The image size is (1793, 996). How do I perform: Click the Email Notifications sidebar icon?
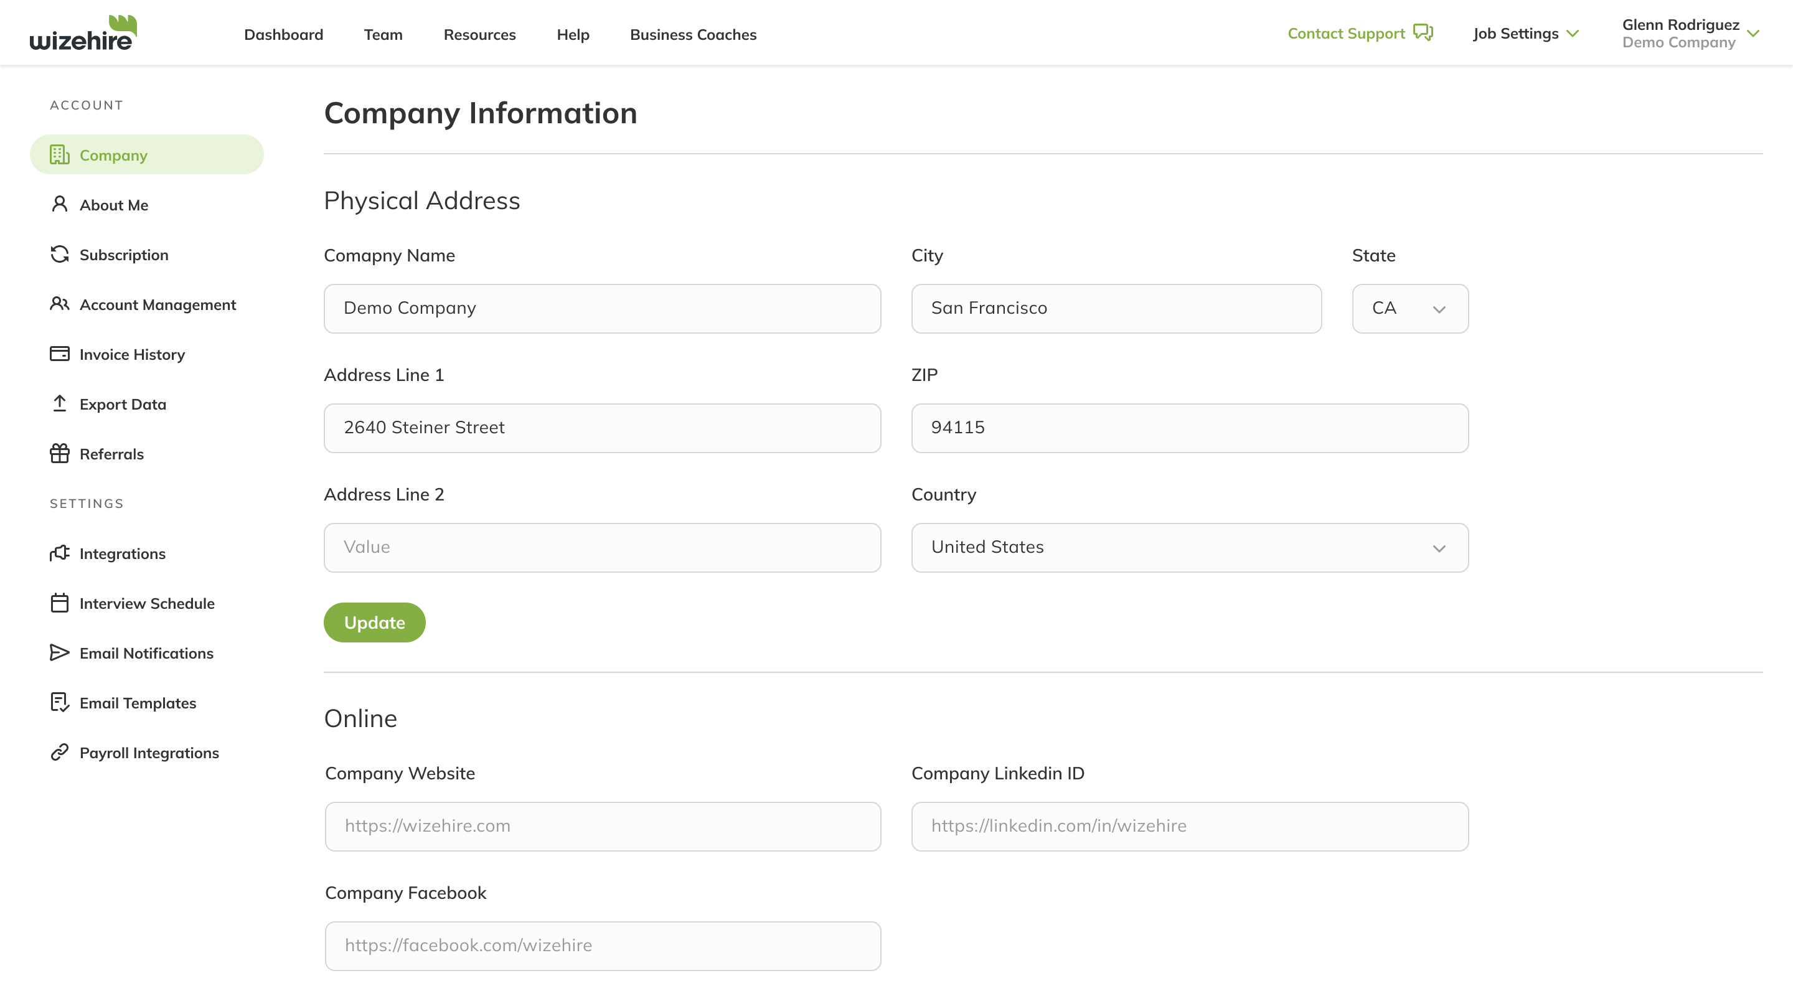click(x=58, y=651)
